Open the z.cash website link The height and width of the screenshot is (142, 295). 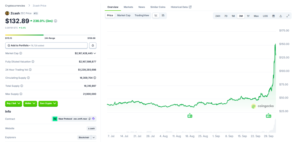point(91,128)
